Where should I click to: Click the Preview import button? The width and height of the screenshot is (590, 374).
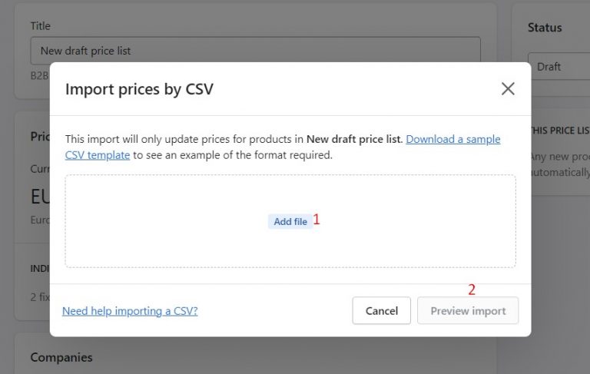(x=468, y=311)
